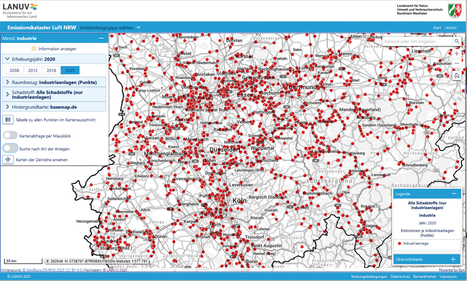The height and width of the screenshot is (281, 467).
Task: Collapse the Menü: Industrie panel
Action: point(101,38)
